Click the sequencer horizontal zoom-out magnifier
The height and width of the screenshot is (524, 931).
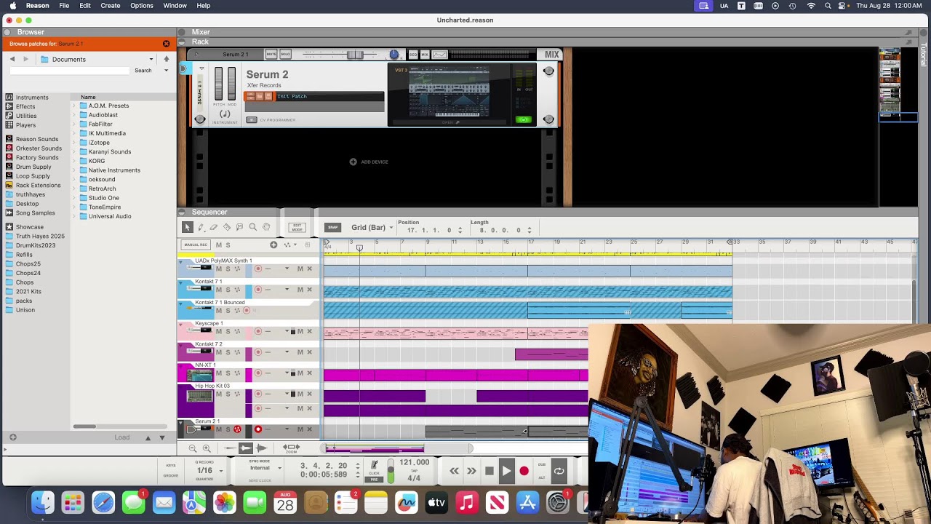[x=193, y=448]
